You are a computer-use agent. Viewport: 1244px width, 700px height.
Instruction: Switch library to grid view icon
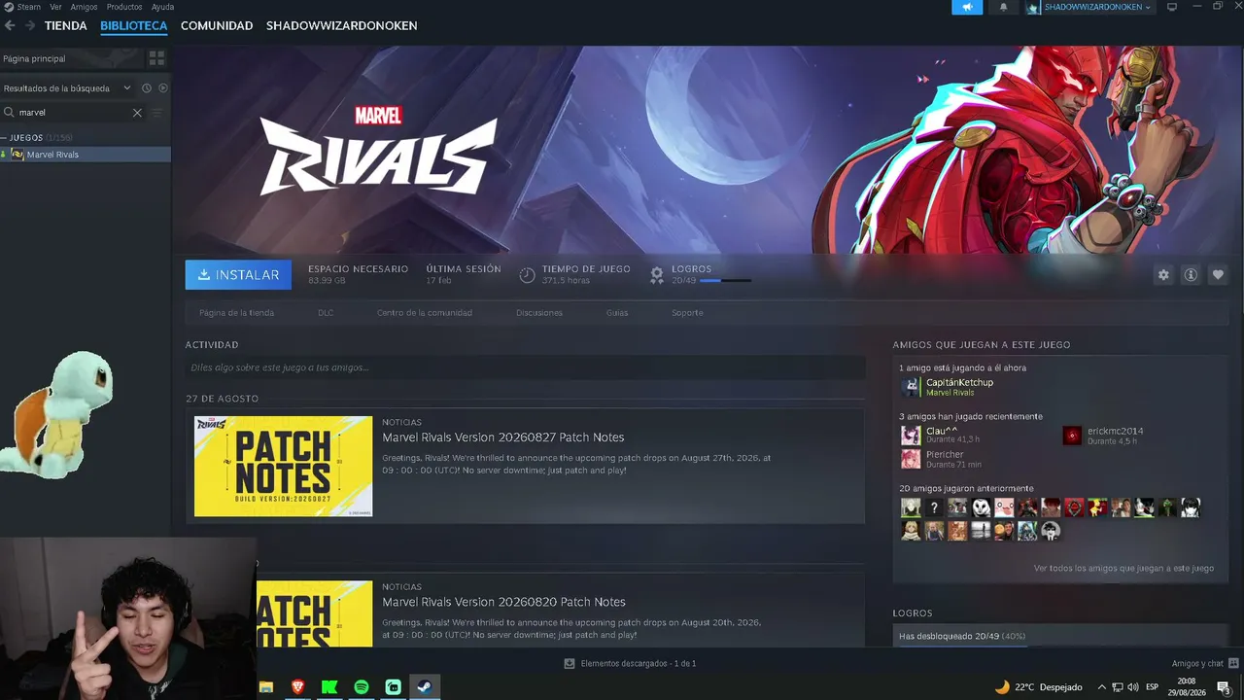[156, 58]
